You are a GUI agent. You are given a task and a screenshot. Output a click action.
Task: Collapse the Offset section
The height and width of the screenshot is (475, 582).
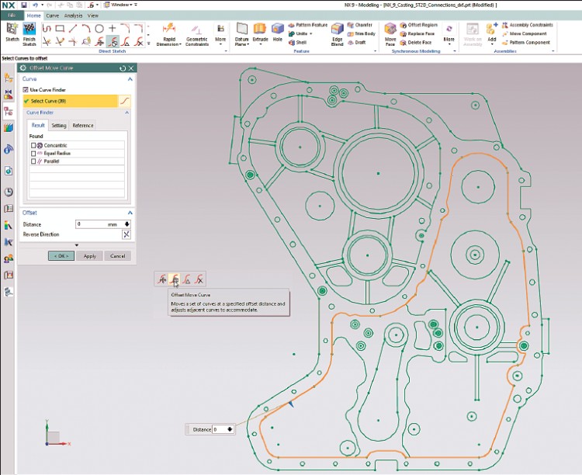click(130, 212)
